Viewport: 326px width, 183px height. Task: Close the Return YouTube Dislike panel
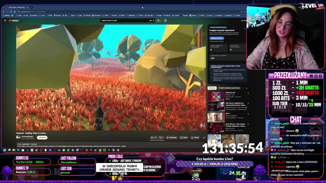coord(245,28)
